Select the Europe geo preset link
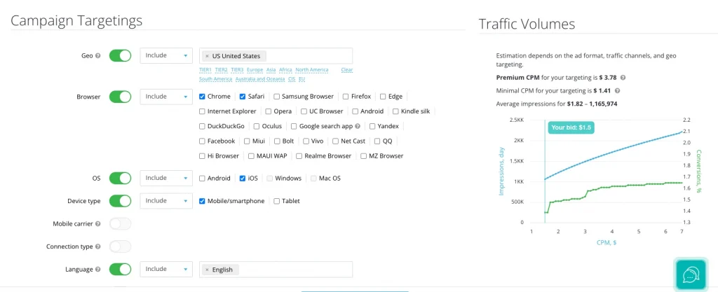The height and width of the screenshot is (292, 718). [x=255, y=70]
